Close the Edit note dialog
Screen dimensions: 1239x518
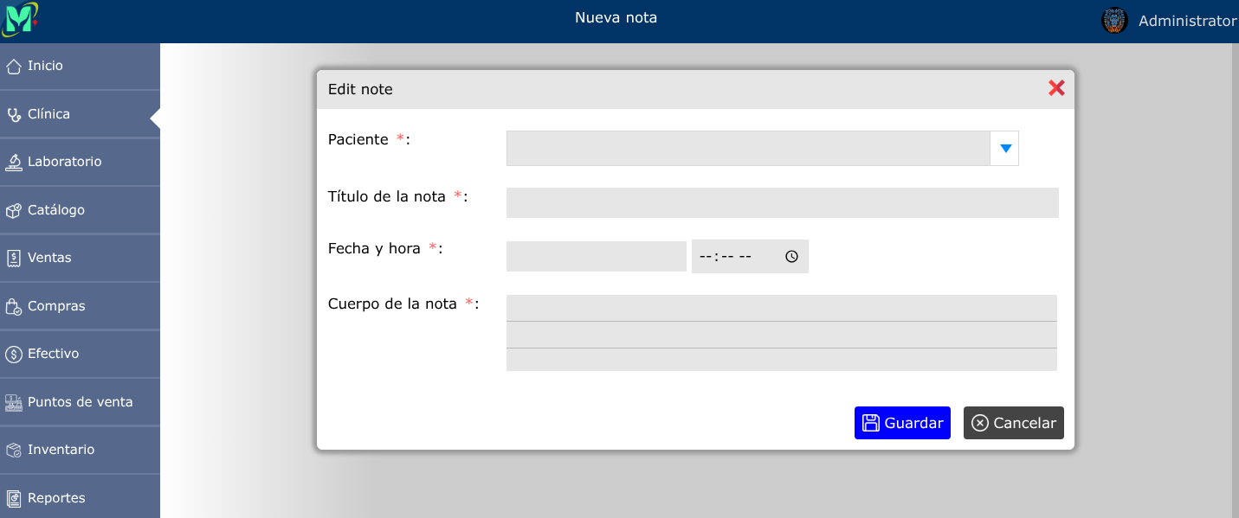pos(1056,88)
